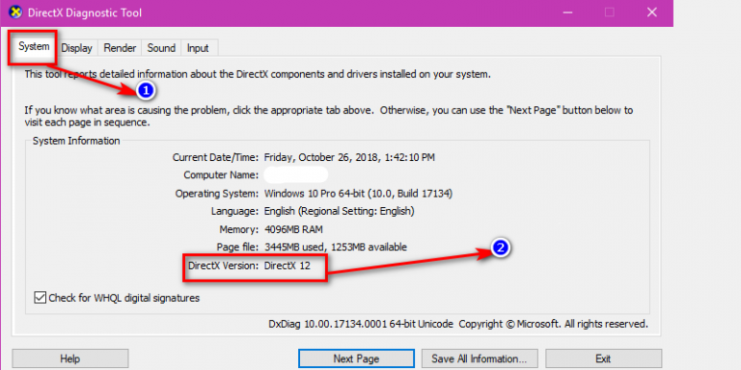
Task: Click the 'Memory:' label
Action: pyautogui.click(x=239, y=229)
